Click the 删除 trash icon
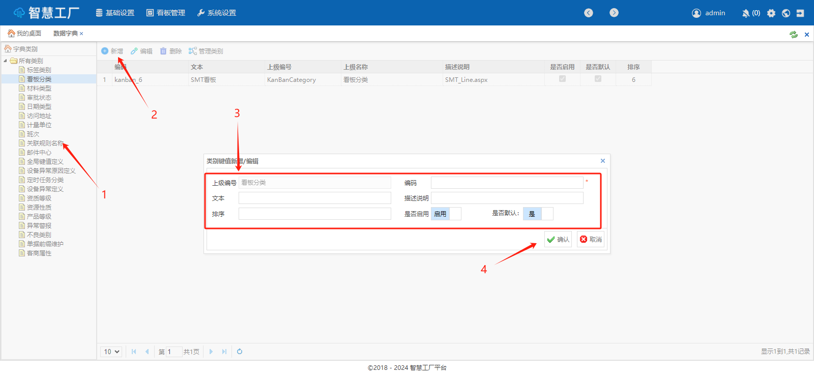Viewport: 814px width, 376px height. click(163, 51)
